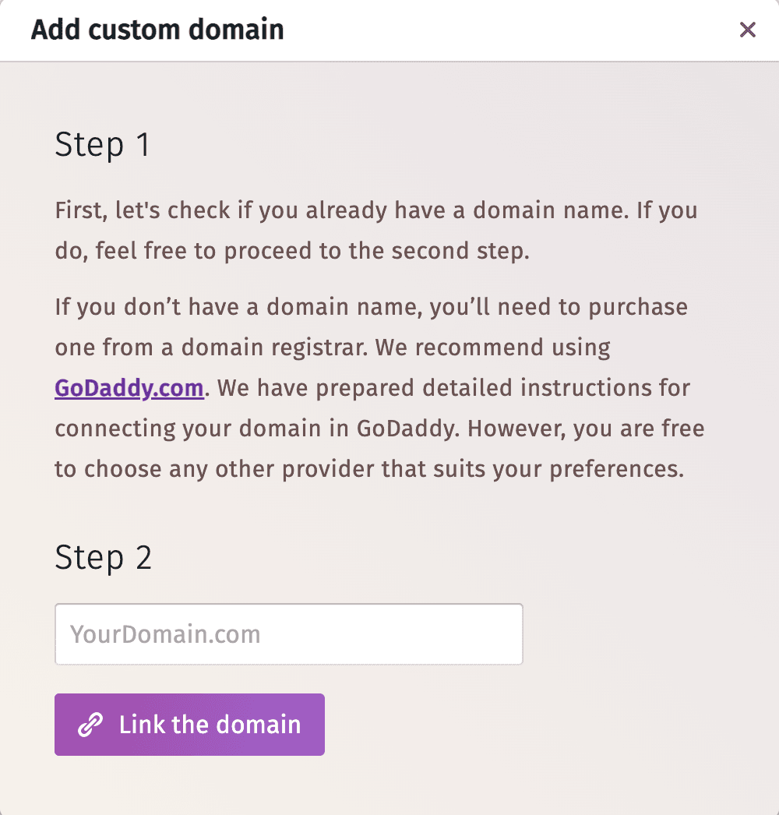The image size is (779, 815).
Task: Click the Step 2 heading
Action: tap(104, 558)
